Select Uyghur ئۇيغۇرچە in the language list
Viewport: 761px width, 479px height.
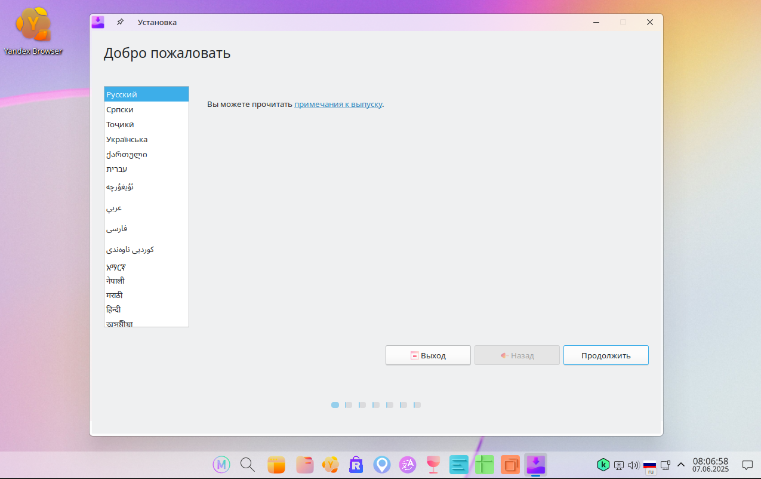[146, 187]
